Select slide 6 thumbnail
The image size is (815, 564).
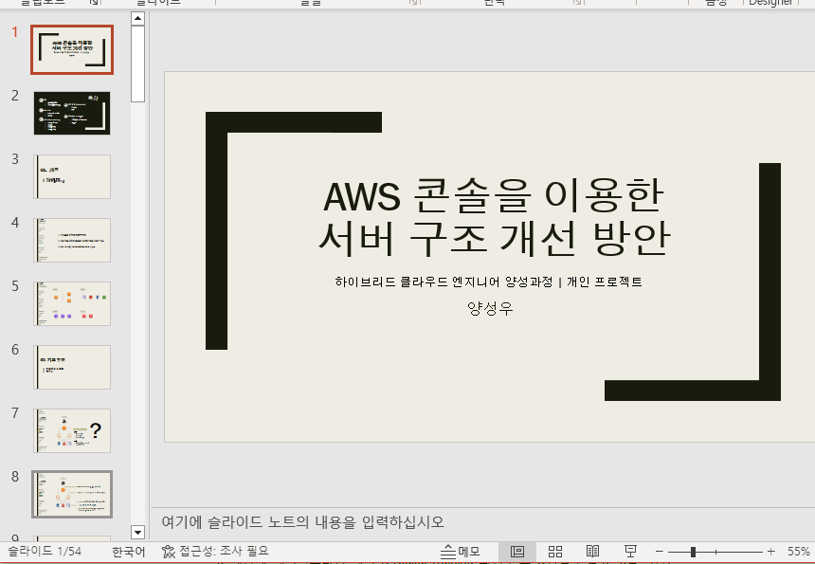pos(72,367)
